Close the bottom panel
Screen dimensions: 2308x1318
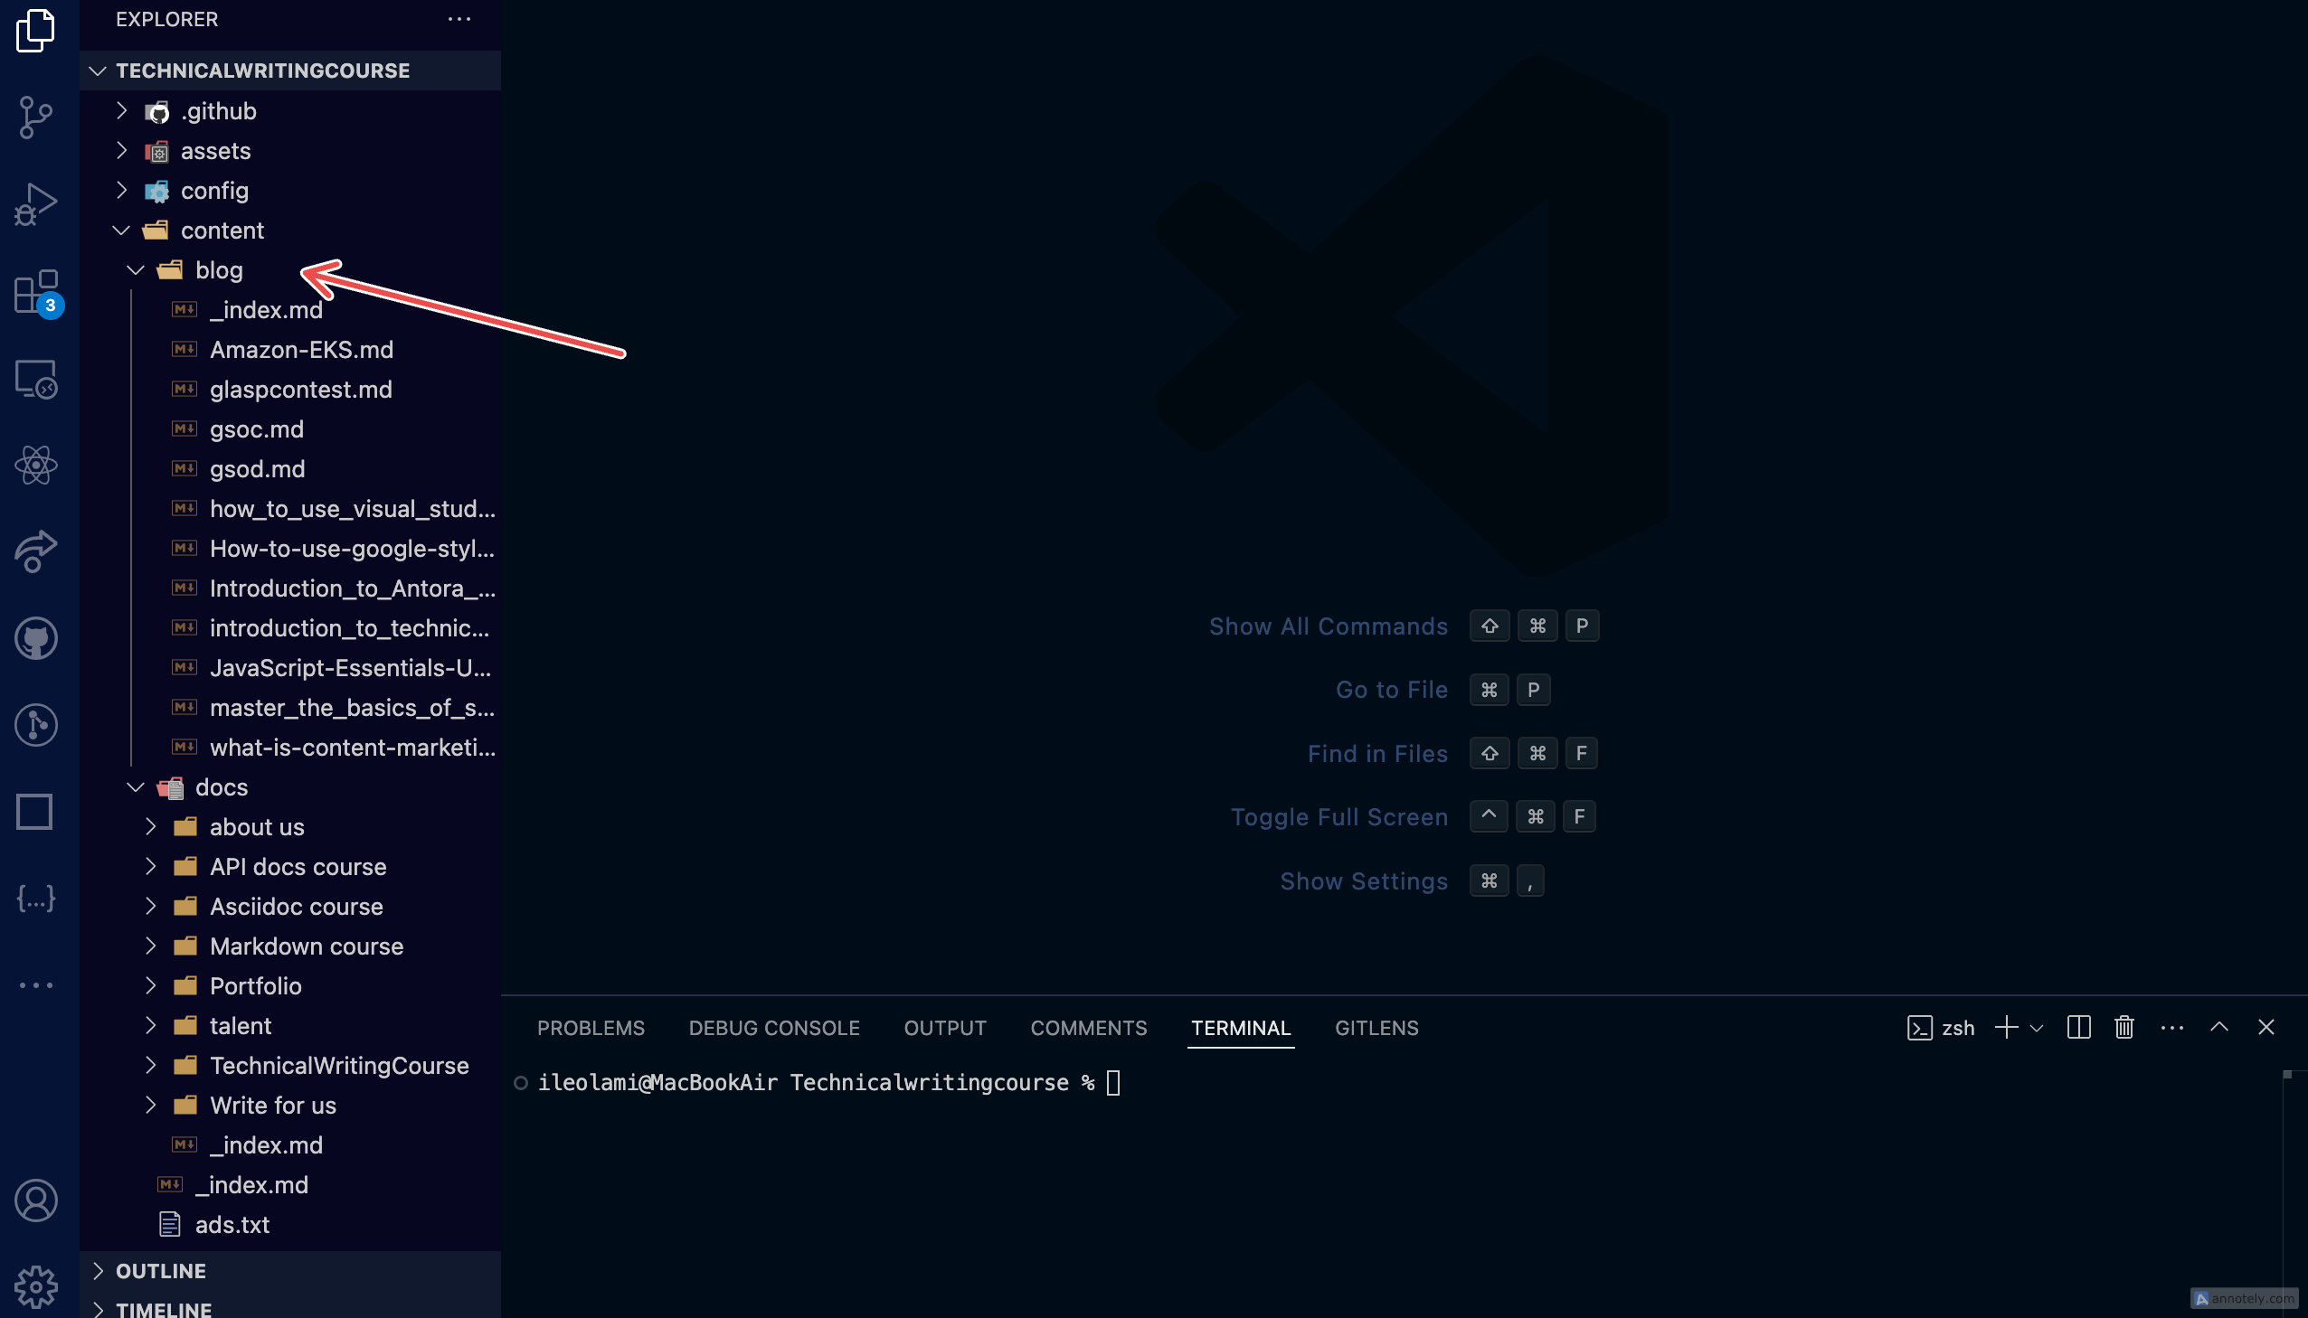tap(2266, 1027)
